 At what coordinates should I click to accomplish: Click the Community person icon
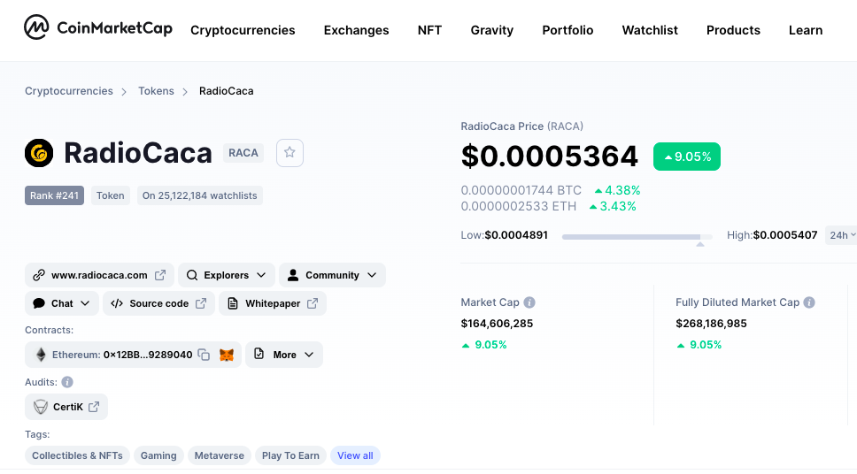click(293, 275)
